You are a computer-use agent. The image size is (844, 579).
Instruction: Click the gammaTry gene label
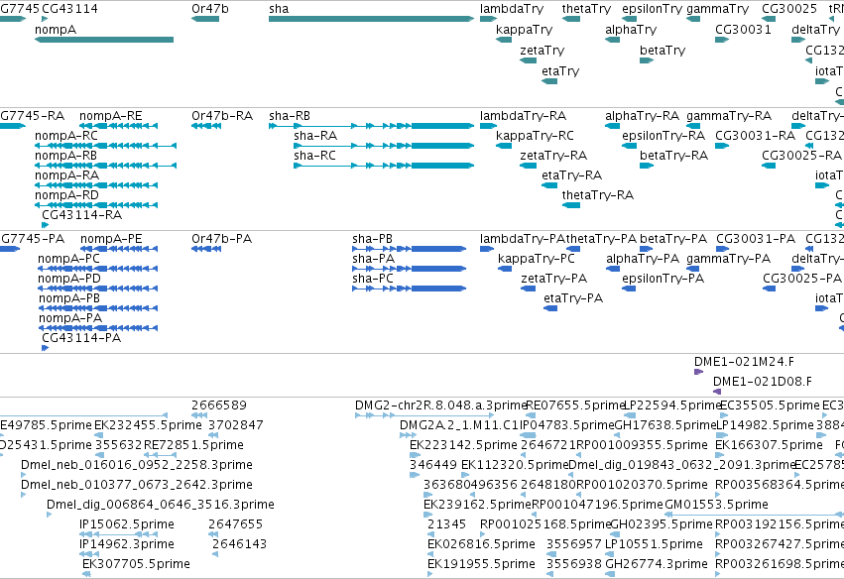[717, 9]
